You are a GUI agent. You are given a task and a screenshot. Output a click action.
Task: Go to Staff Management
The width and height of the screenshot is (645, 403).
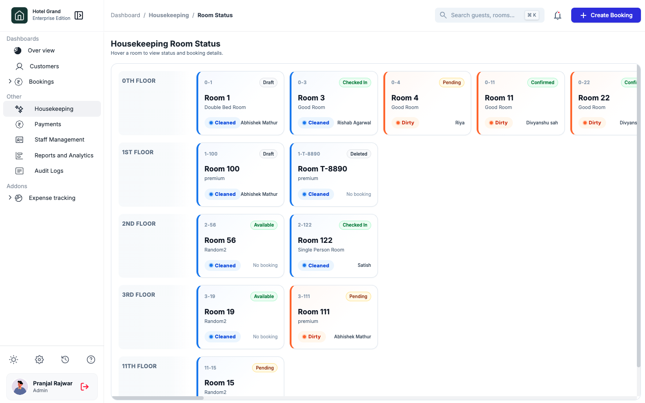(59, 140)
